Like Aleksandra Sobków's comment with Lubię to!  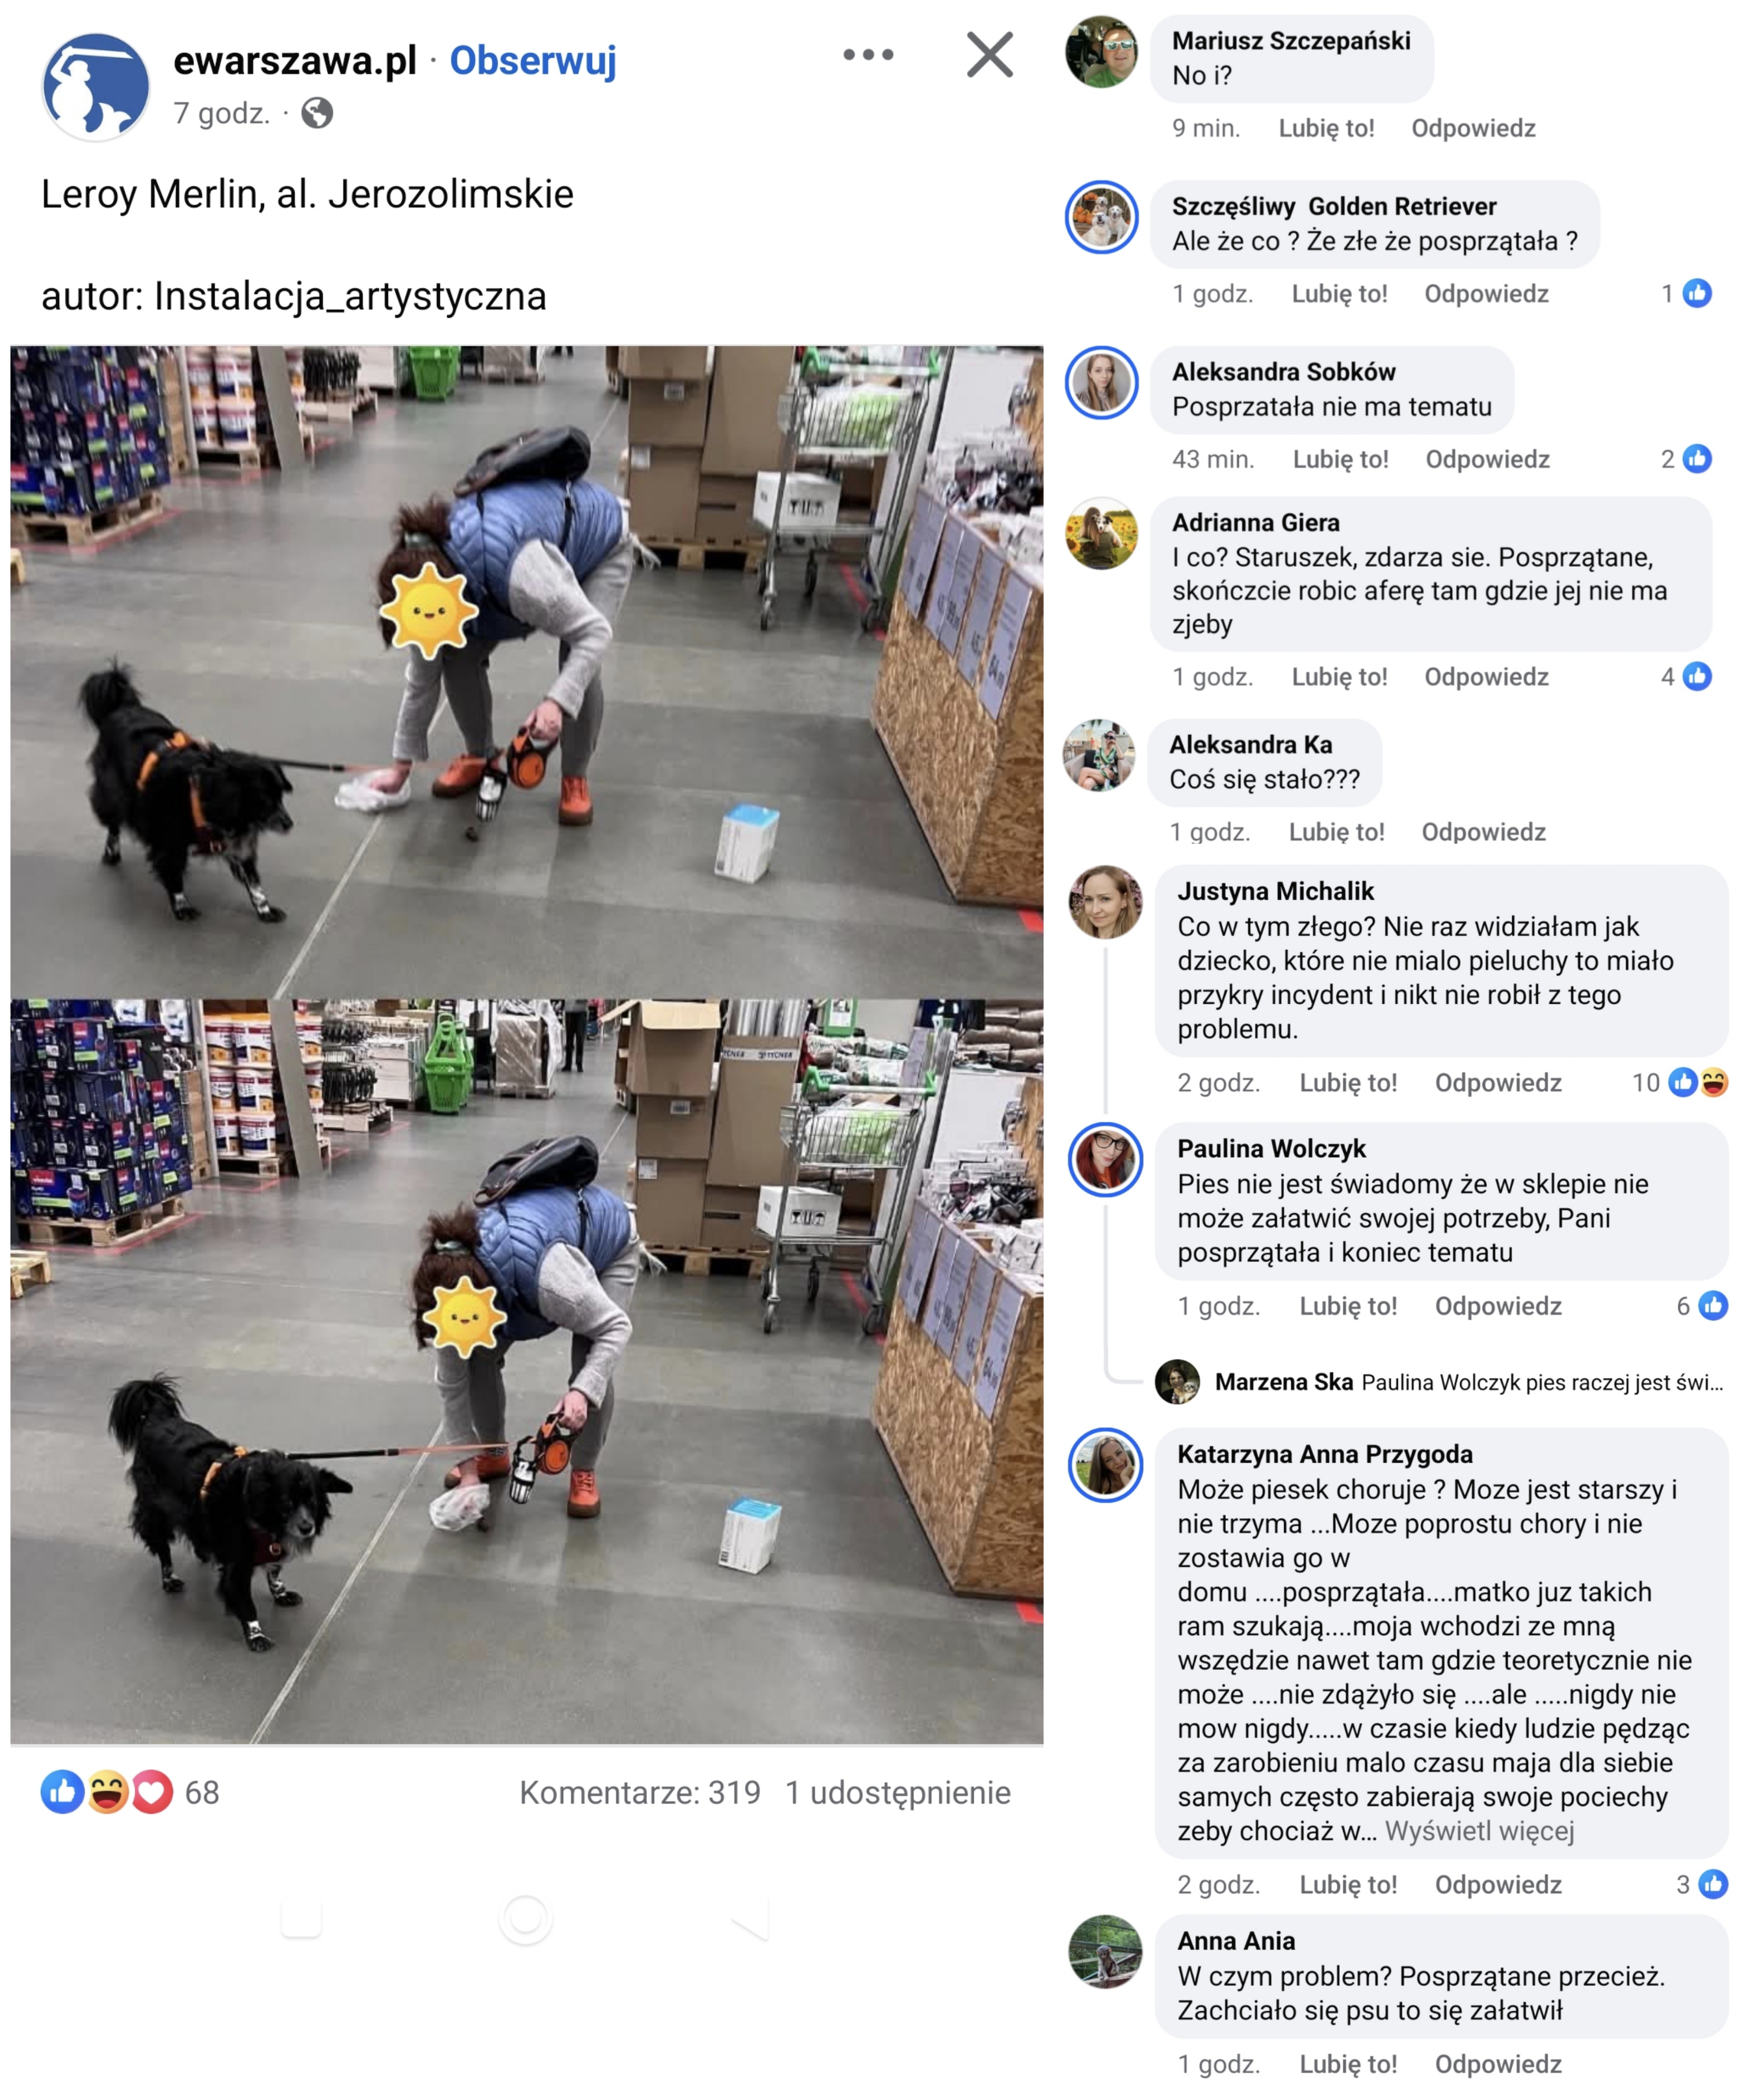(1340, 459)
